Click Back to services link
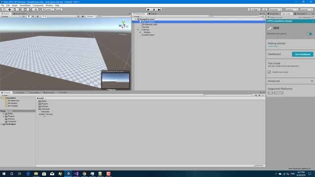Viewport: 315px width, 177px height. [x=275, y=18]
